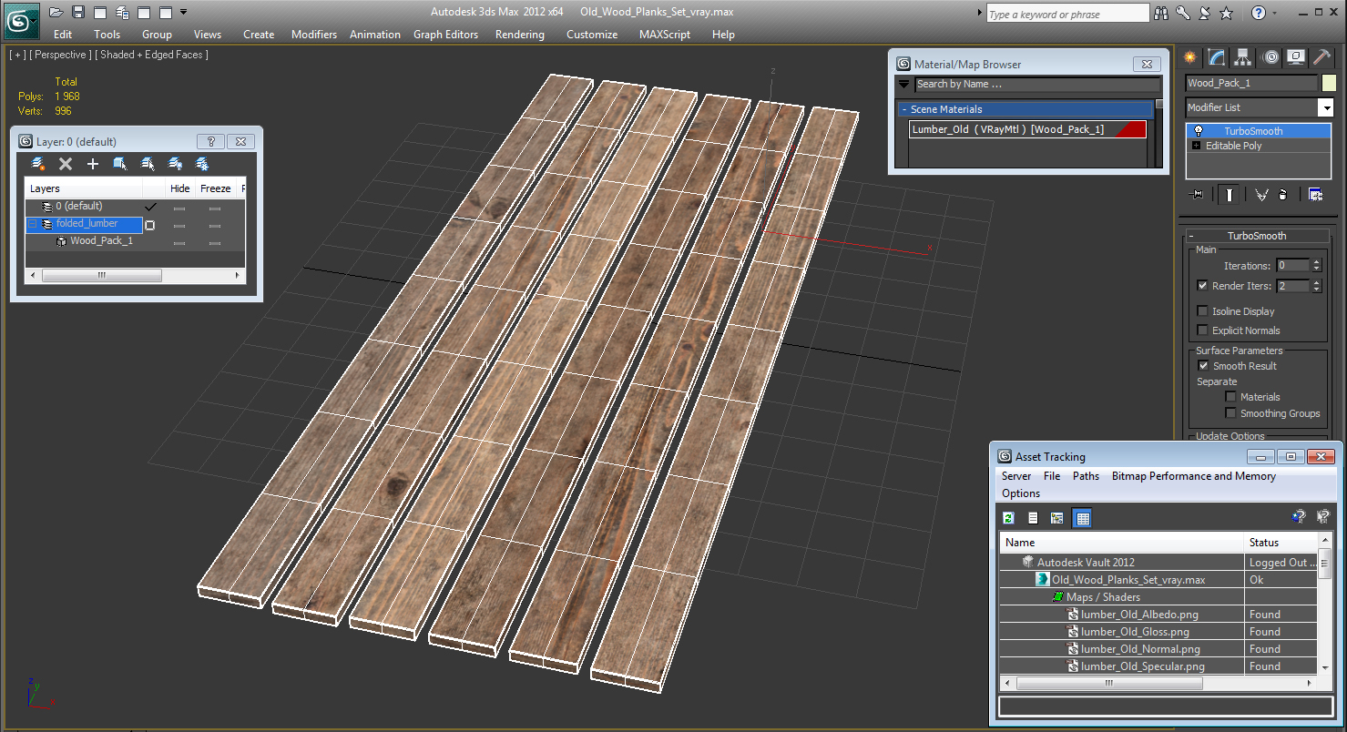Click the Communication Center satellite icon
Image resolution: width=1347 pixels, height=732 pixels.
point(1204,13)
